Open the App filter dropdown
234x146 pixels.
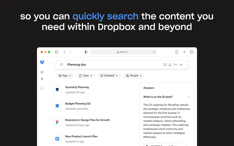click(65, 75)
